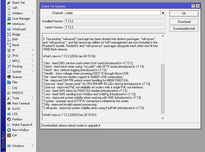Click the PPP icon
Screen dimensions: 205x152
point(9,40)
